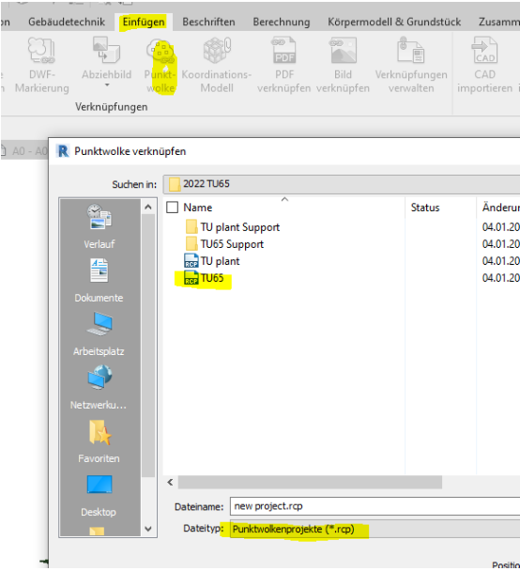Viewport: 520px width, 571px height.
Task: Click Bild verknüpfen ribbon icon
Action: tap(343, 65)
